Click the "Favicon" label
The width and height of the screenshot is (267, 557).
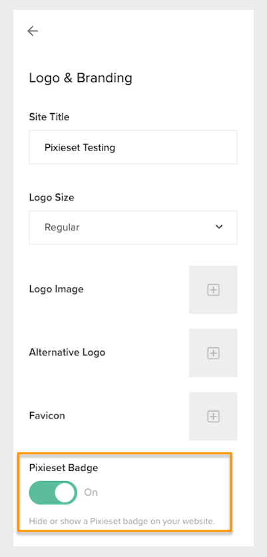pyautogui.click(x=47, y=416)
